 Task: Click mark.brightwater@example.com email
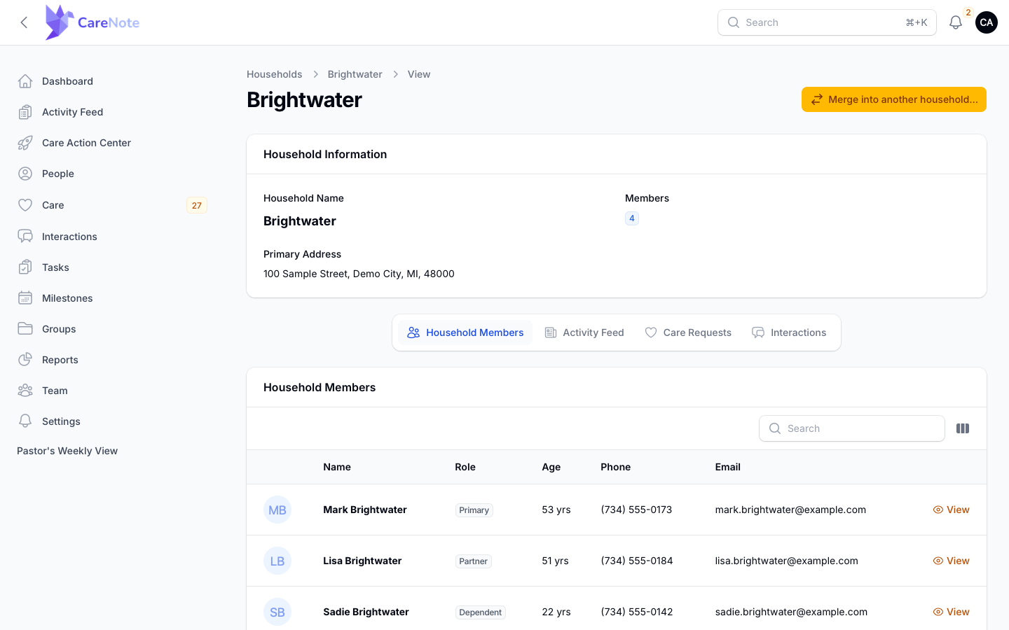click(x=790, y=510)
